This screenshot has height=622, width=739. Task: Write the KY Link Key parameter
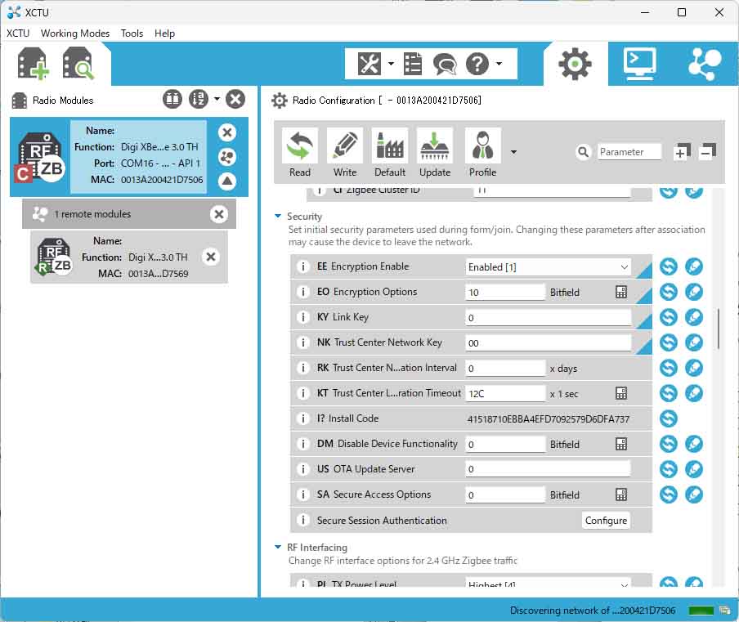(694, 318)
